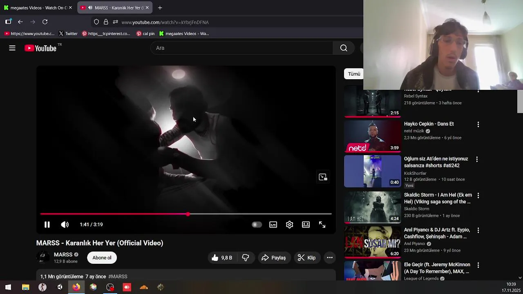Click the taskbar clock and date
The width and height of the screenshot is (523, 294).
click(x=511, y=287)
